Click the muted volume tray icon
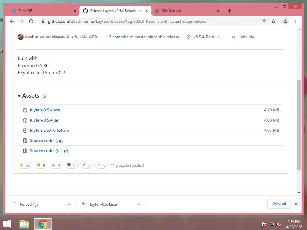307x230 pixels. 279,224
